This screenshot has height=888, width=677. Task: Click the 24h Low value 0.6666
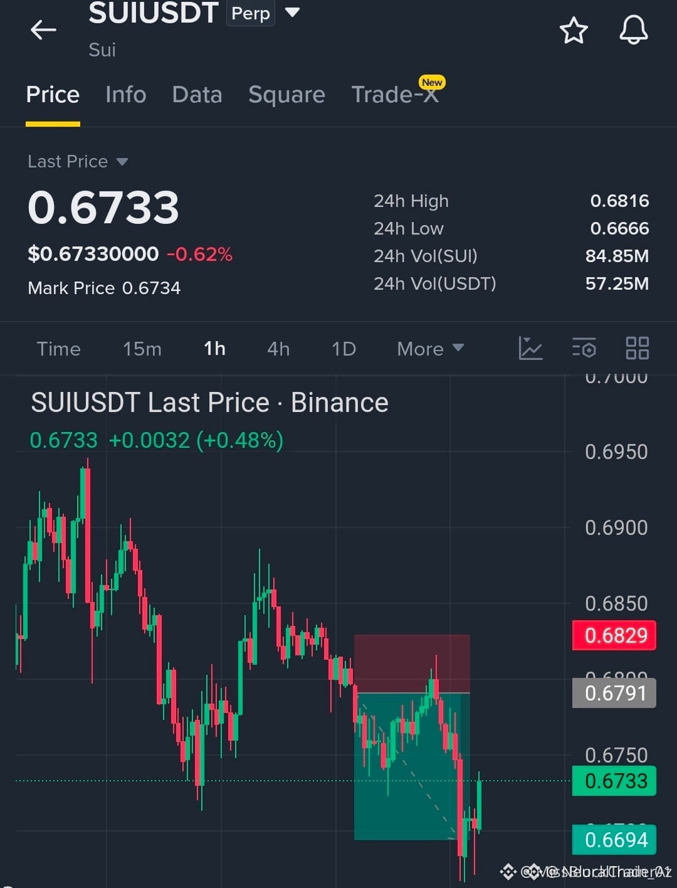tap(619, 228)
